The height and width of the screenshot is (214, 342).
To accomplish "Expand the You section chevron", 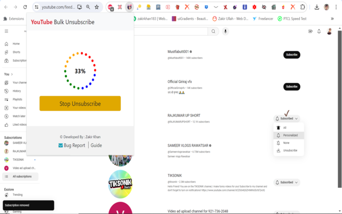I will coord(12,74).
